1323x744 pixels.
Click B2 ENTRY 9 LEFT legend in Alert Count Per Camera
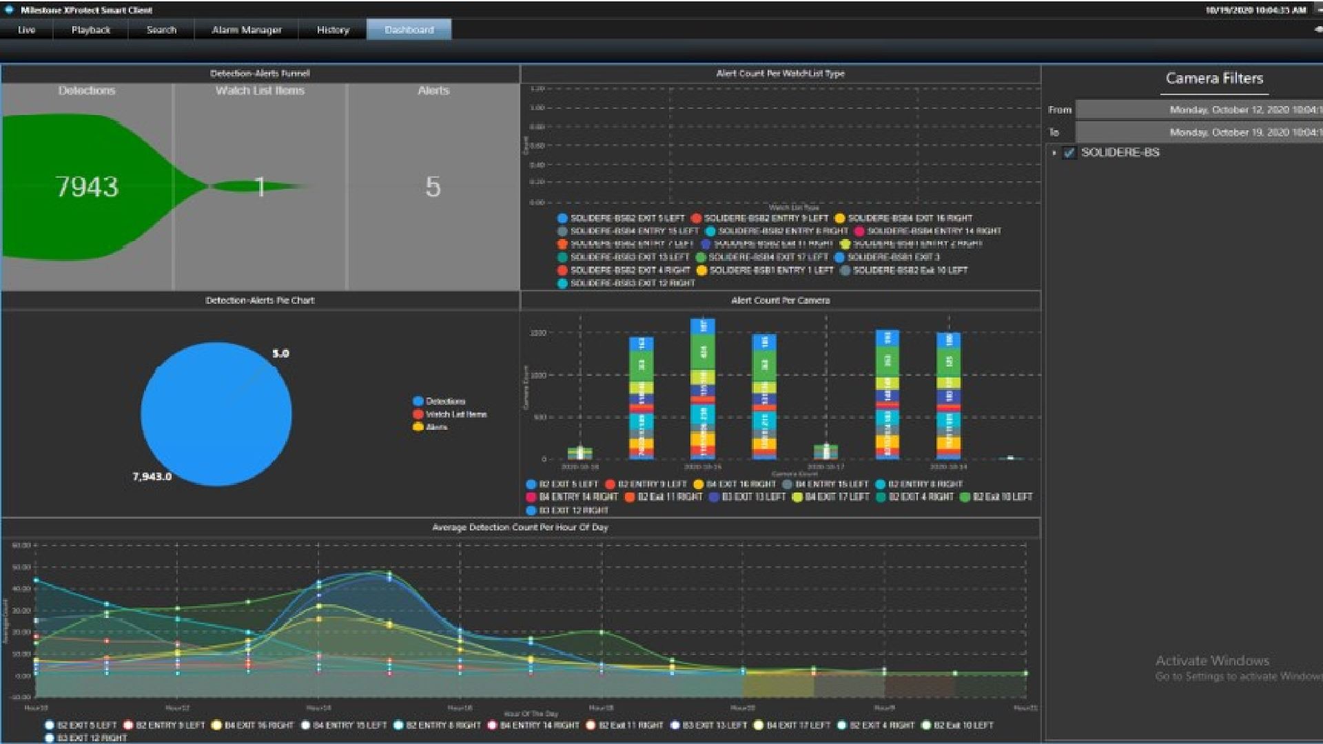pos(646,484)
